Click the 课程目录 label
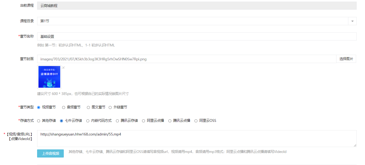The image size is (365, 165). tap(27, 21)
